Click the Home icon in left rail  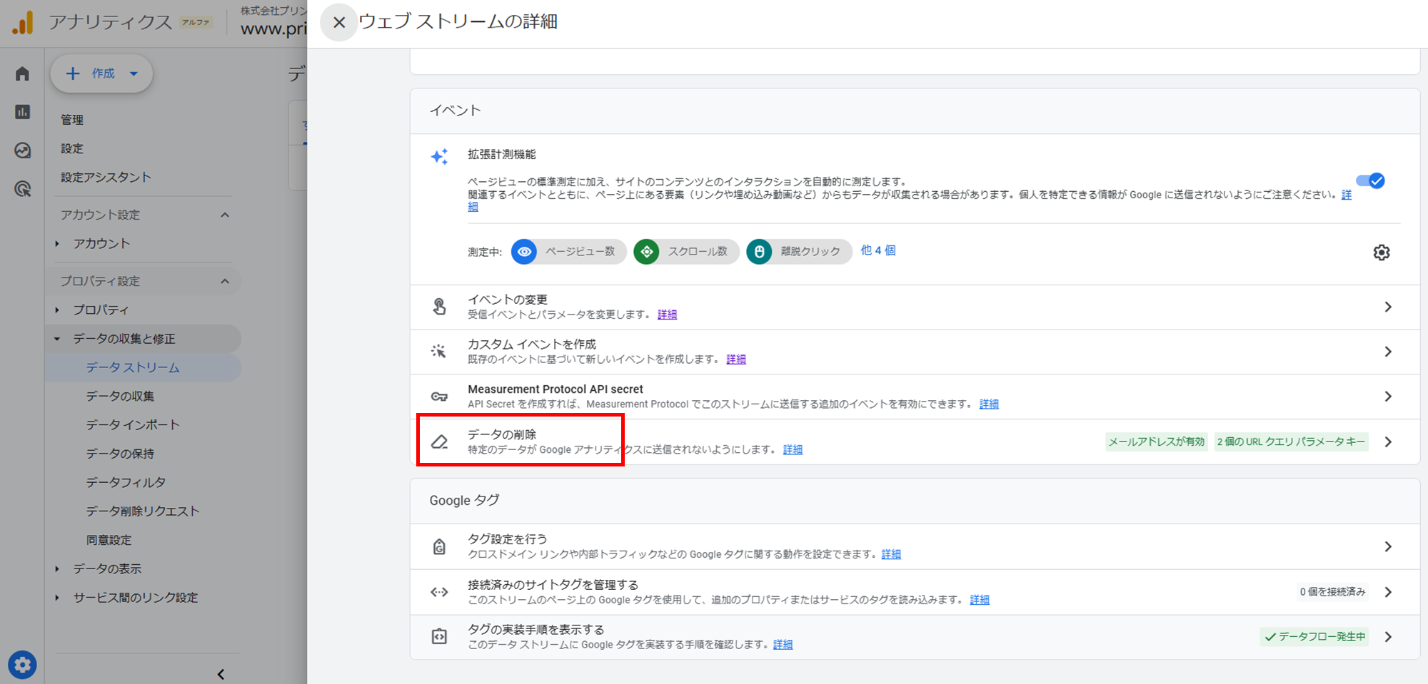[x=22, y=74]
